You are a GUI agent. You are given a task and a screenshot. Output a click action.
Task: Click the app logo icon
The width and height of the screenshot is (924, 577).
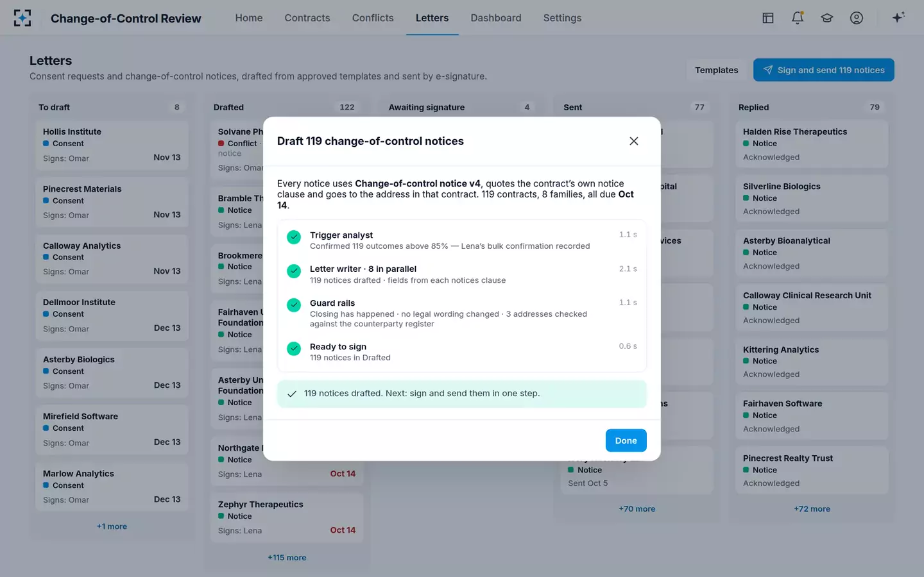(x=22, y=18)
